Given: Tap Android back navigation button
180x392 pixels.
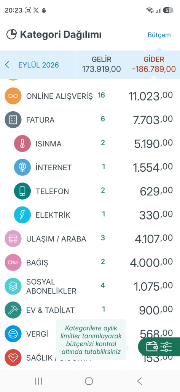Looking at the screenshot, I should tap(140, 381).
